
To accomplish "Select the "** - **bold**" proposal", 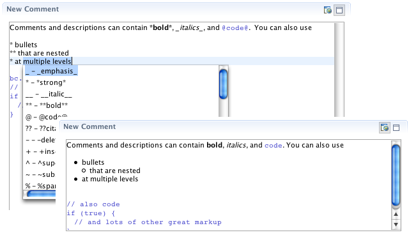I will [47, 105].
